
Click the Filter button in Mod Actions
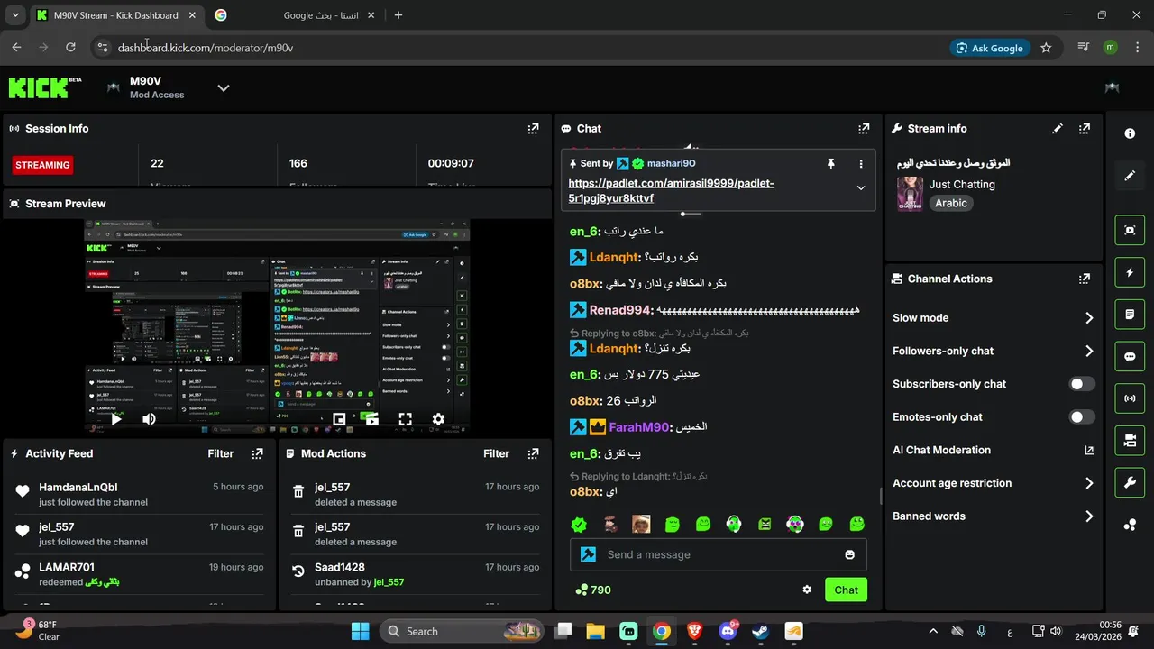pos(496,454)
